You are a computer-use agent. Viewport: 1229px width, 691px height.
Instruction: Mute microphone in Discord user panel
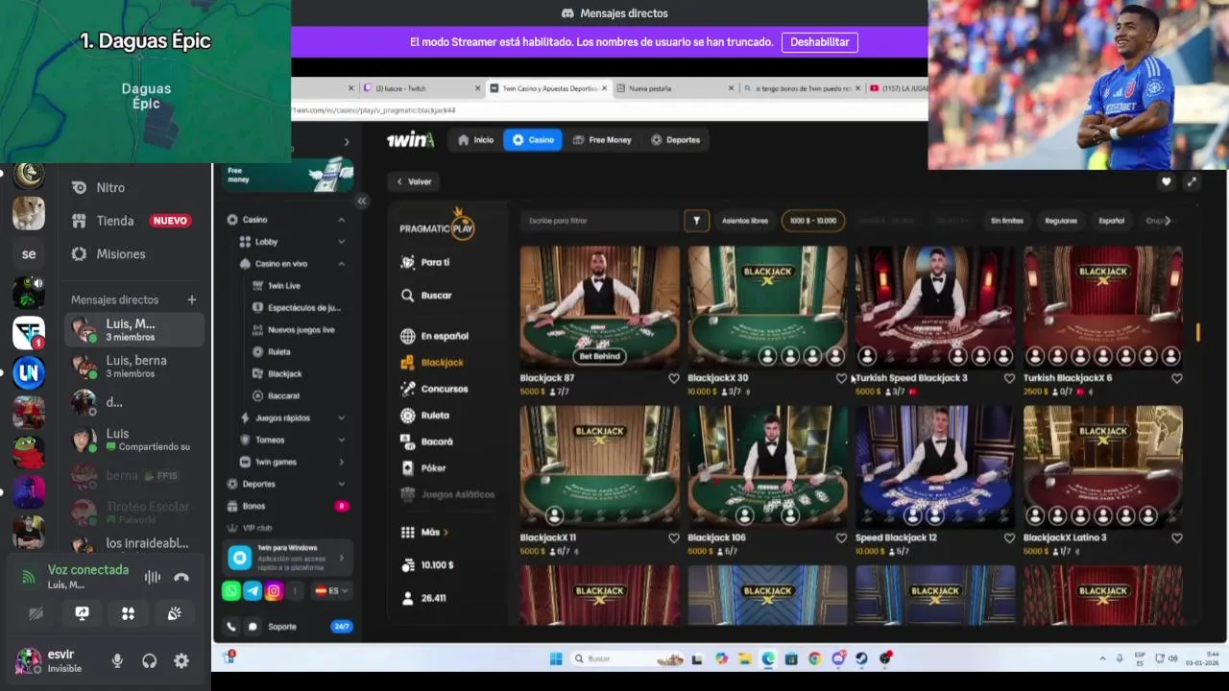117,660
